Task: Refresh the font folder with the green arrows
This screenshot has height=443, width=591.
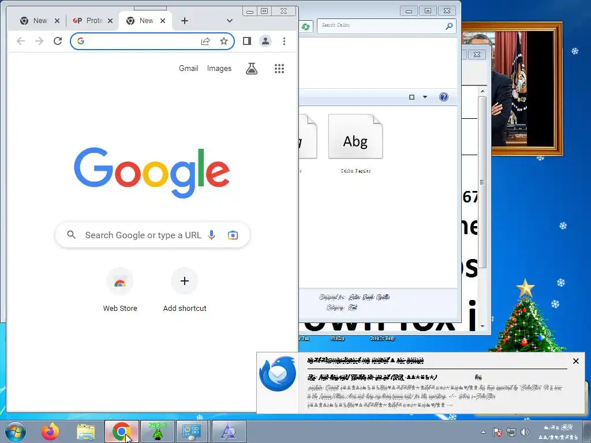Action: click(x=306, y=27)
